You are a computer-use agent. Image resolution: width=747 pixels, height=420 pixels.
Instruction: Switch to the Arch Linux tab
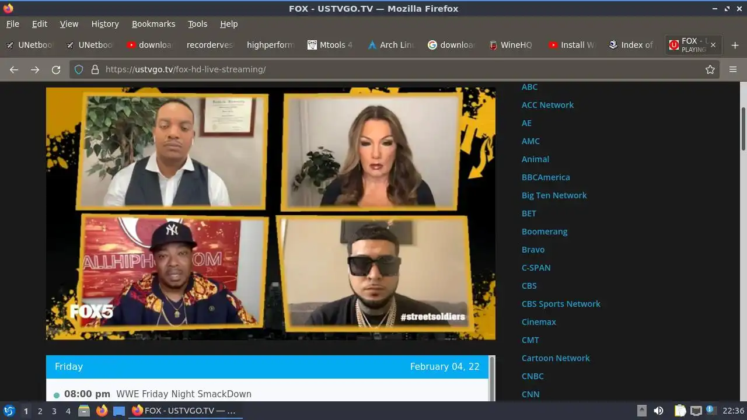click(x=390, y=45)
